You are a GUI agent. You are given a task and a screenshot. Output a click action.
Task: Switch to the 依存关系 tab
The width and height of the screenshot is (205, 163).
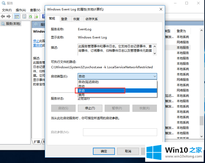pos(91,19)
